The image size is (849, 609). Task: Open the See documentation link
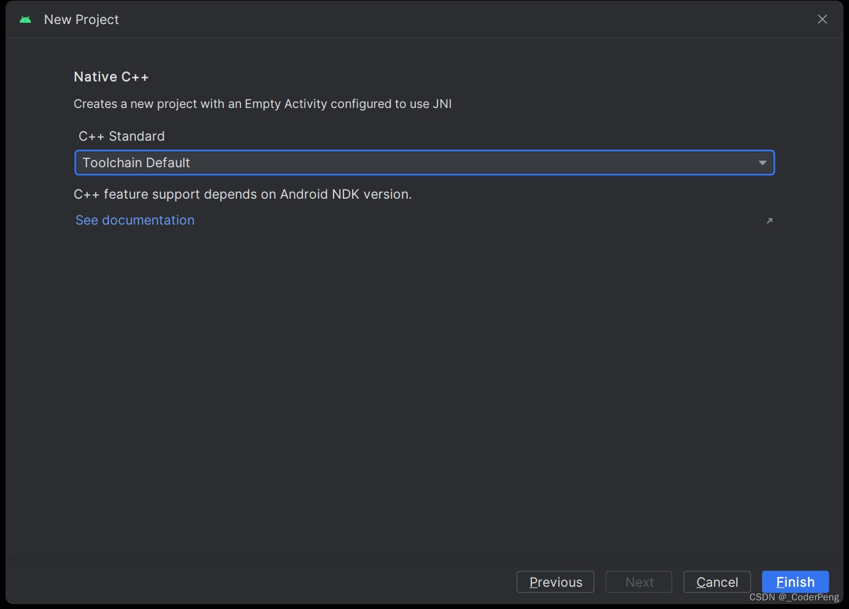135,220
